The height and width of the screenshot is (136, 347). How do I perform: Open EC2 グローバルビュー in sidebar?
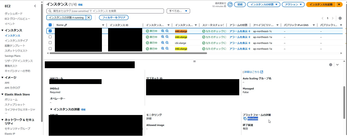pyautogui.click(x=17, y=19)
